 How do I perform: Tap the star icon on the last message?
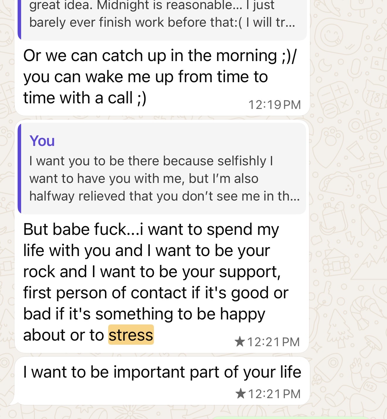pyautogui.click(x=240, y=394)
